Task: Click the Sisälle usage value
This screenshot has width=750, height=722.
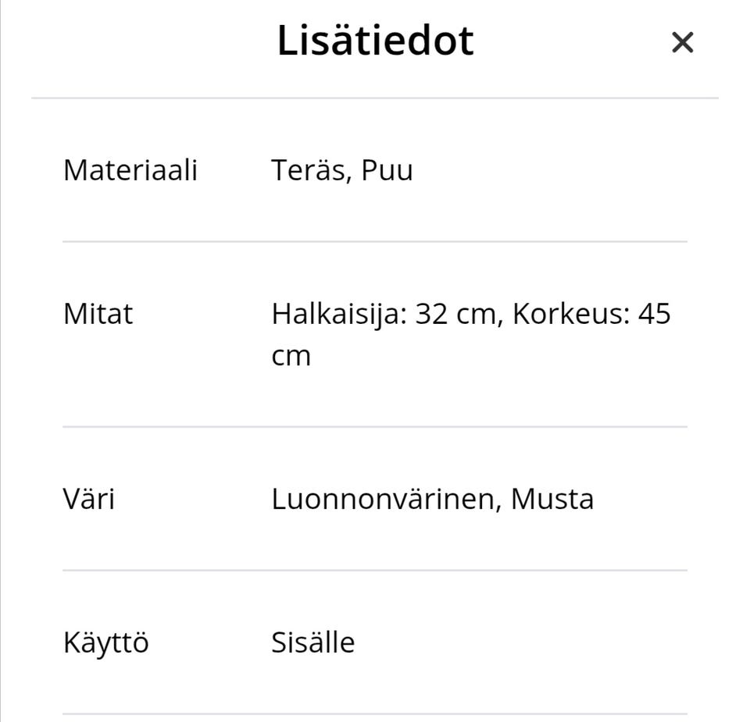Action: pos(312,642)
